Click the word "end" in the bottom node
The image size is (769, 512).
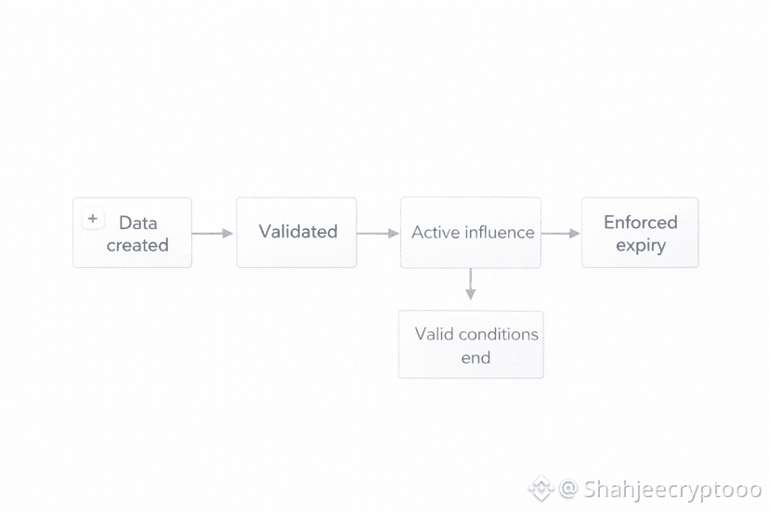pos(476,358)
